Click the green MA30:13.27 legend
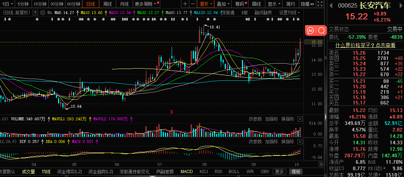Image resolution: width=404 pixels, height=177 pixels. pos(148,13)
